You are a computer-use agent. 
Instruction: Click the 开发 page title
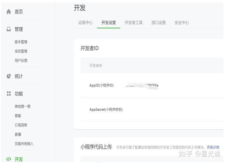point(80,8)
